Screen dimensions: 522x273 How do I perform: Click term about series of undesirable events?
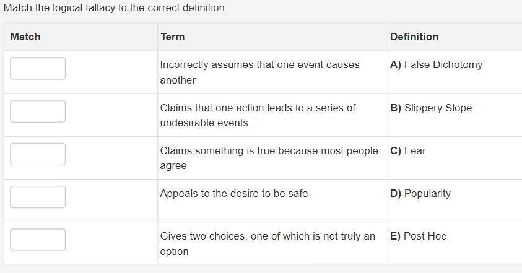pos(258,115)
